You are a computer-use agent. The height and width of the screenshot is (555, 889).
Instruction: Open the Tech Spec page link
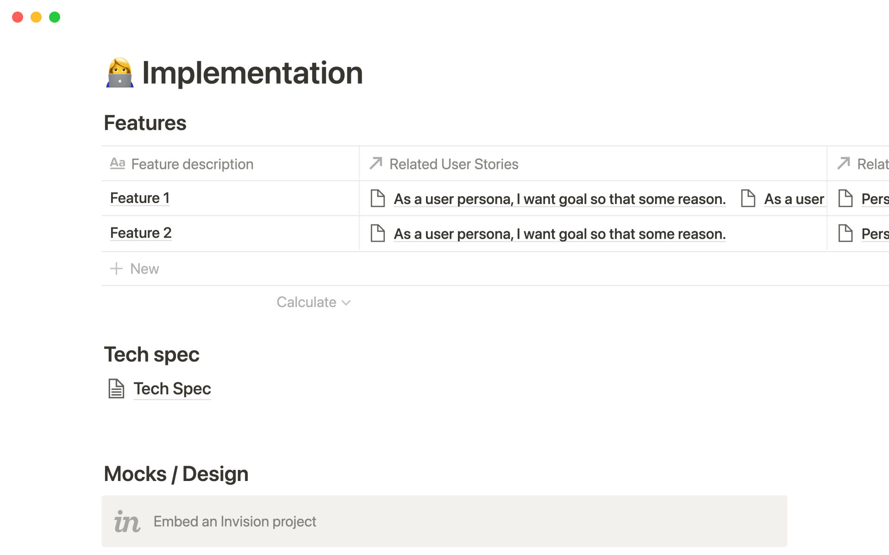pos(172,389)
